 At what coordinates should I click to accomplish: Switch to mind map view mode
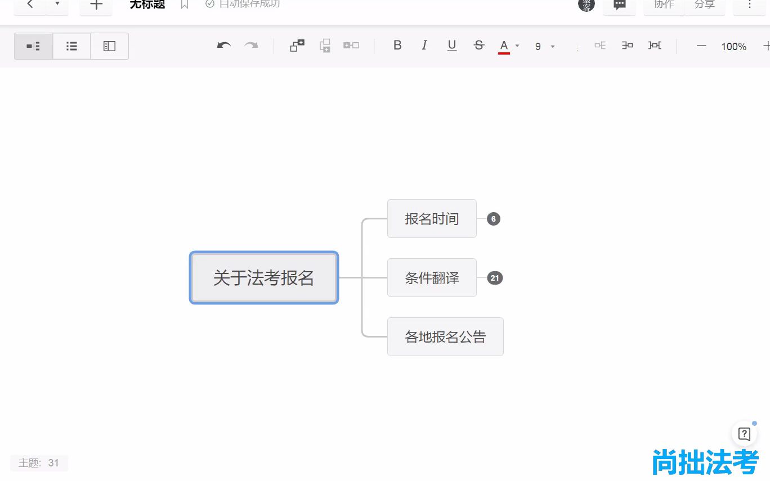(34, 46)
